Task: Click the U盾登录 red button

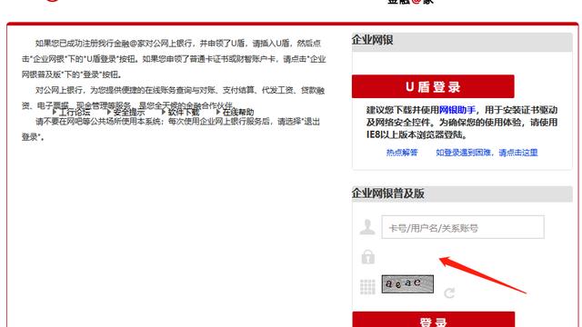Action: click(x=433, y=86)
